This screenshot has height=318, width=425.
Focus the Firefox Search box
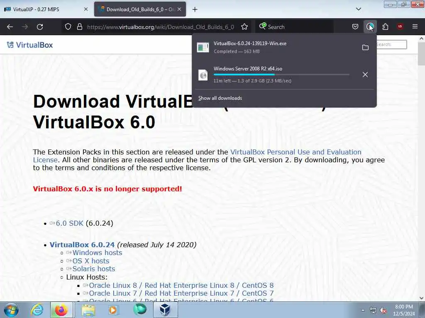click(x=294, y=27)
